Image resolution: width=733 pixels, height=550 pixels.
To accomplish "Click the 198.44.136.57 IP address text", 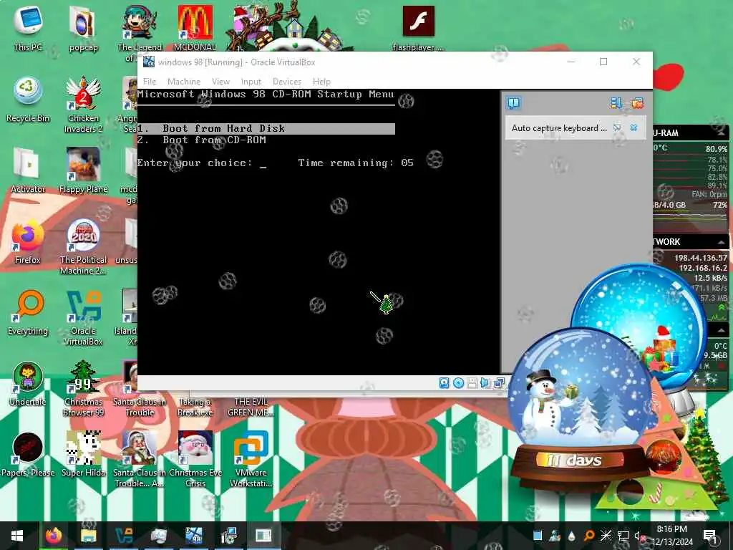I will (x=700, y=258).
